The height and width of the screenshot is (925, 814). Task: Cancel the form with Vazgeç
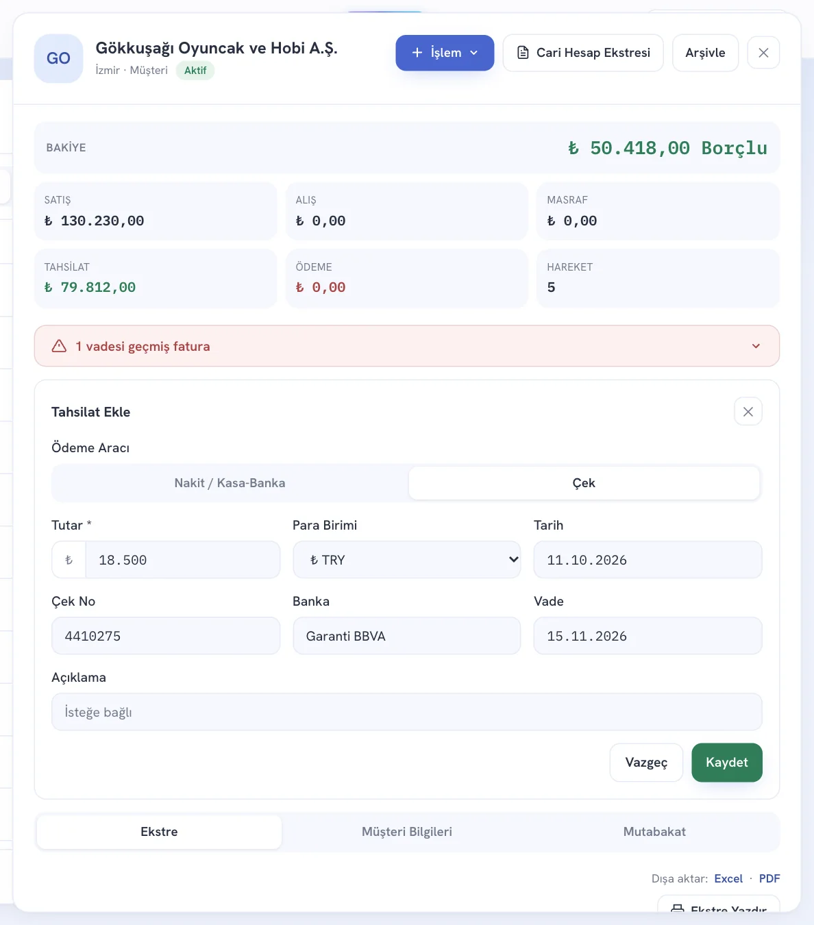tap(646, 763)
